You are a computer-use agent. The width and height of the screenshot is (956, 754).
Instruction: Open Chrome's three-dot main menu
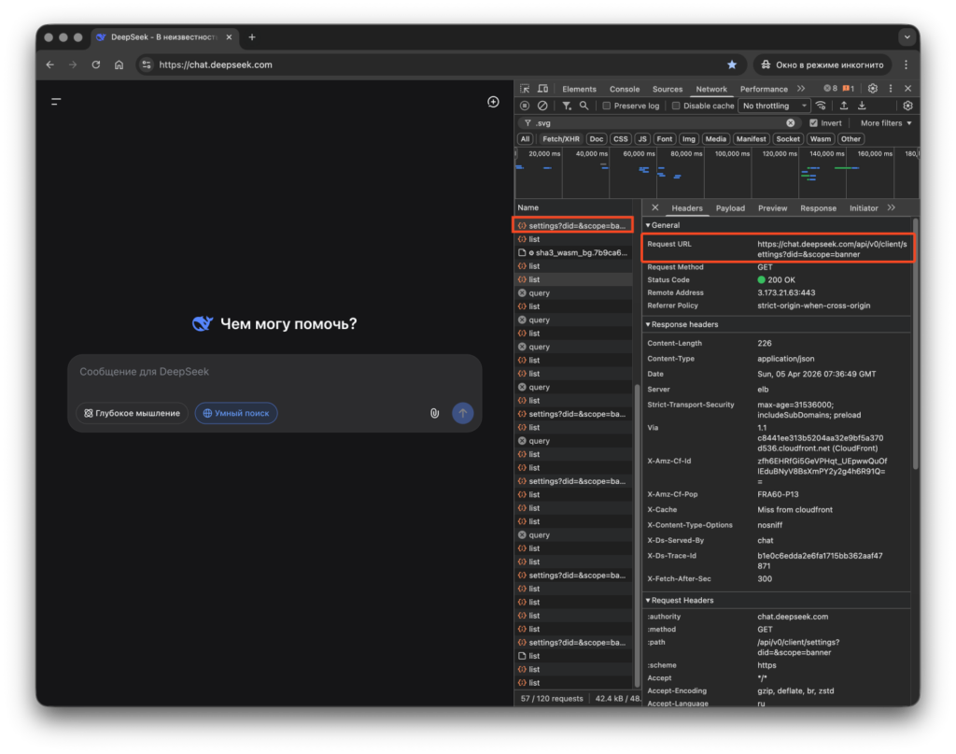(906, 64)
